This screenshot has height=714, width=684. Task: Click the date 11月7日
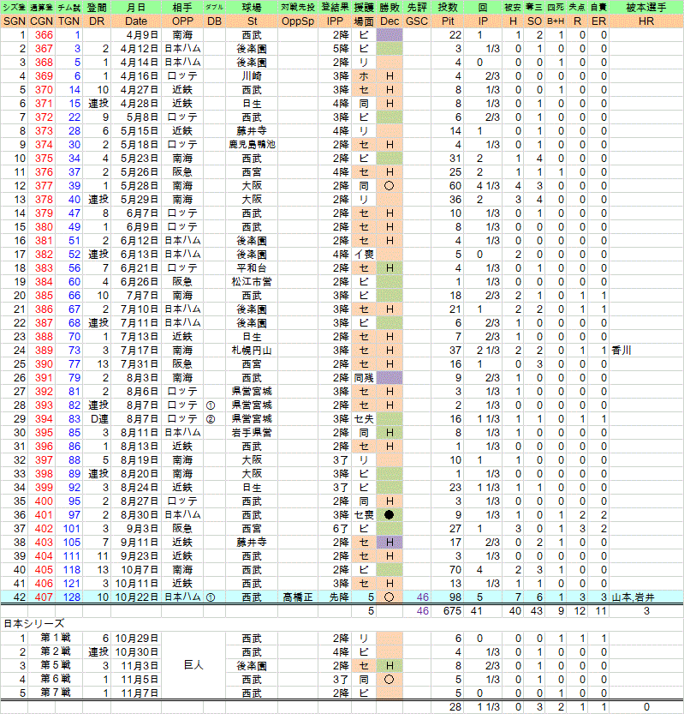pyautogui.click(x=140, y=693)
